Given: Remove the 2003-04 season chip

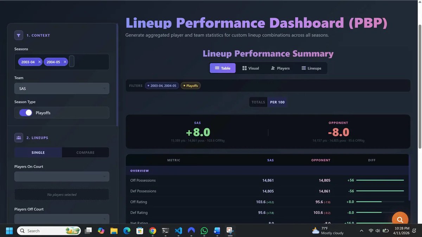Looking at the screenshot, I should pyautogui.click(x=39, y=62).
